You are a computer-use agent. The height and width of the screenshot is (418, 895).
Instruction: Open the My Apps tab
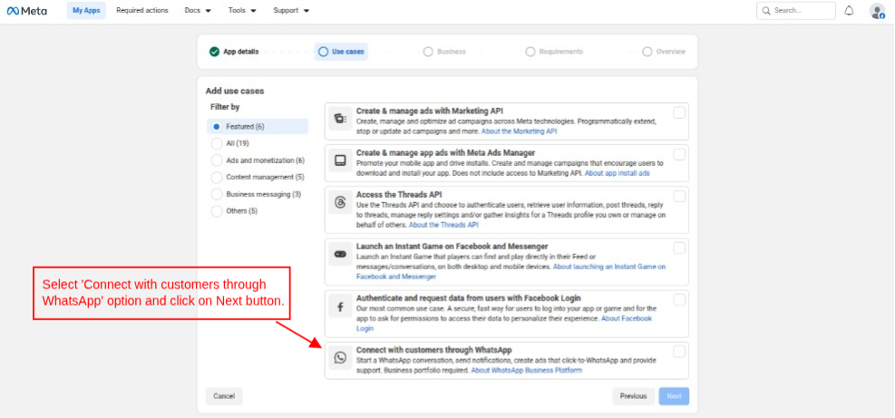point(86,10)
